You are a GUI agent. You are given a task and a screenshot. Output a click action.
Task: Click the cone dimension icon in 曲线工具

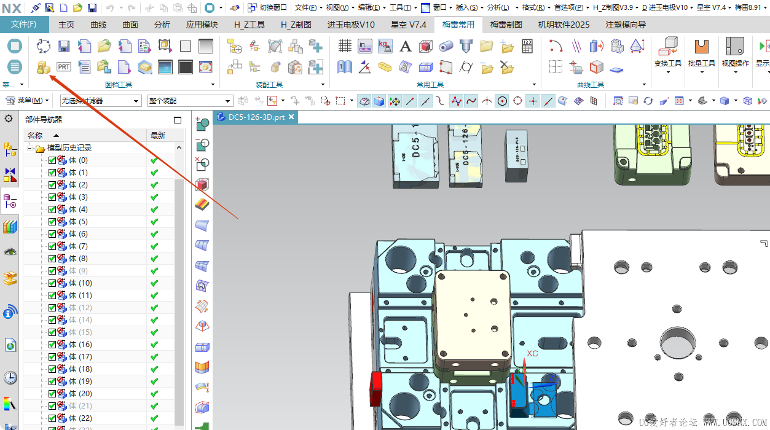[637, 47]
